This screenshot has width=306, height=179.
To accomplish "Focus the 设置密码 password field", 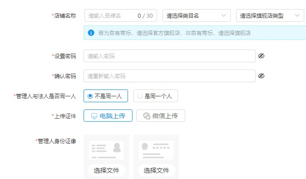I will (169, 56).
